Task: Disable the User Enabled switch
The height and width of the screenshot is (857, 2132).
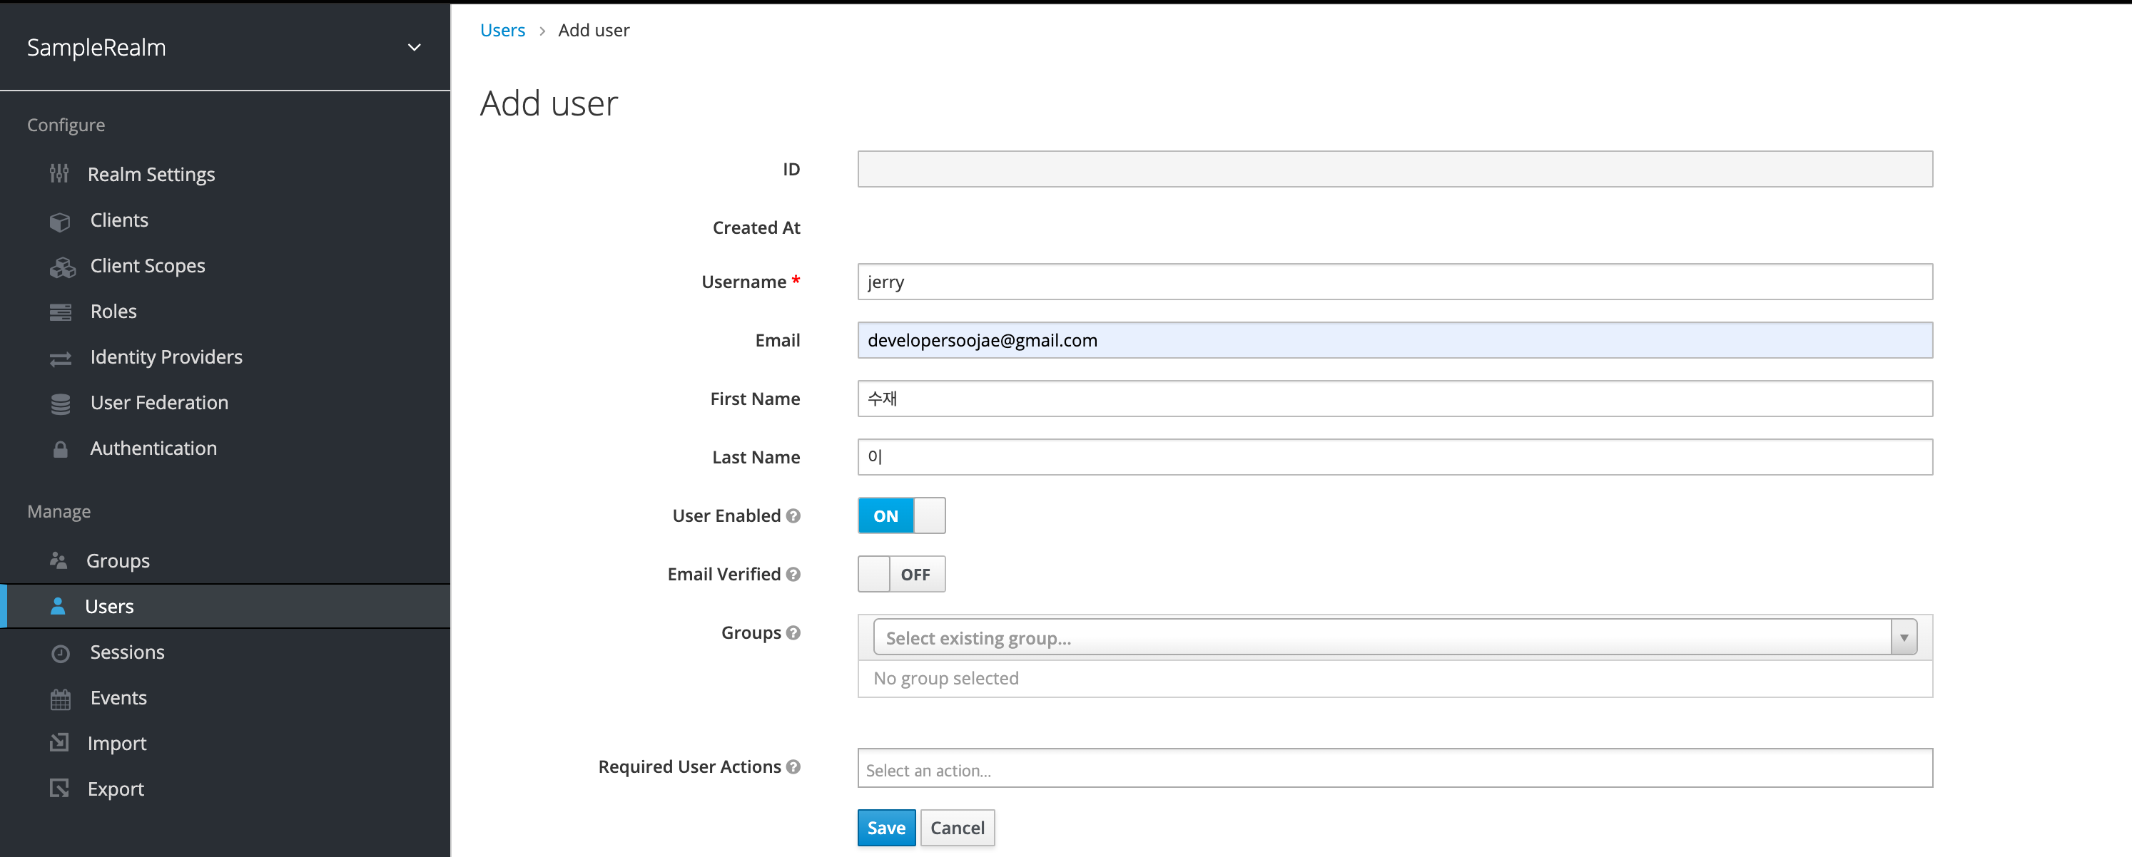Action: coord(900,515)
